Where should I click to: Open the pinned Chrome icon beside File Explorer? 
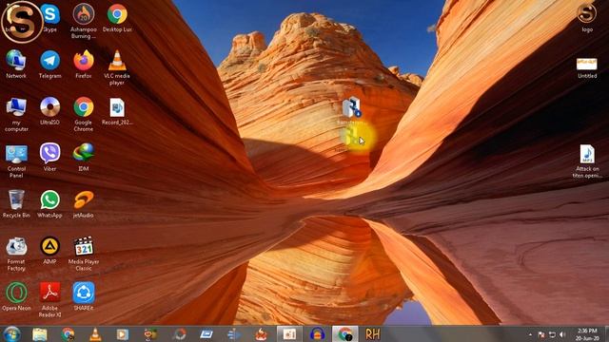68,333
